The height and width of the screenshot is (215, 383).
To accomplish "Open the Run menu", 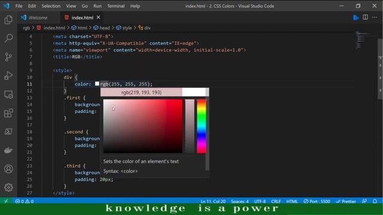I will (97, 6).
